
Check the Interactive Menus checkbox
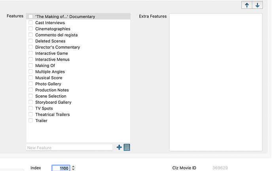tap(31, 59)
